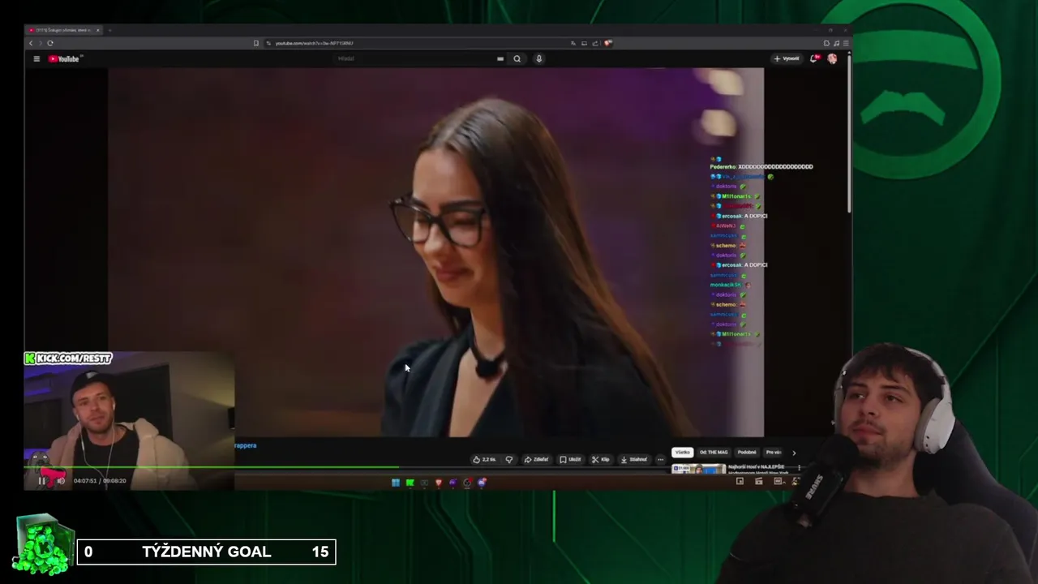Show more filter chips with right arrow
The width and height of the screenshot is (1038, 584).
click(794, 453)
